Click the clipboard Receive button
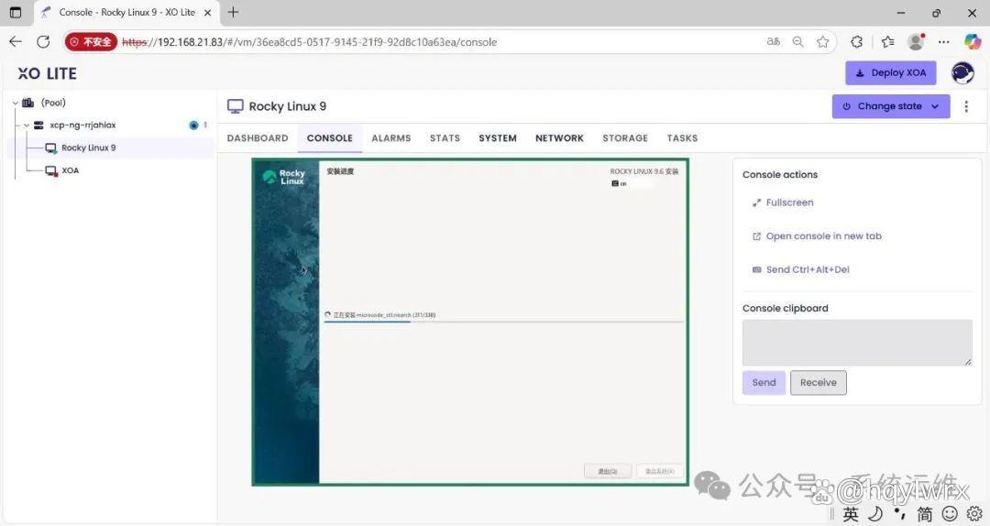This screenshot has width=990, height=526. (x=819, y=383)
